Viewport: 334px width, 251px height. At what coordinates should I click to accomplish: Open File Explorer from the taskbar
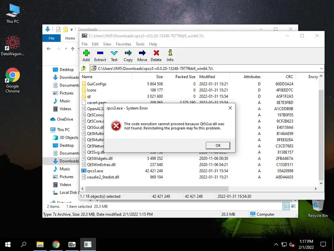[x=40, y=244]
